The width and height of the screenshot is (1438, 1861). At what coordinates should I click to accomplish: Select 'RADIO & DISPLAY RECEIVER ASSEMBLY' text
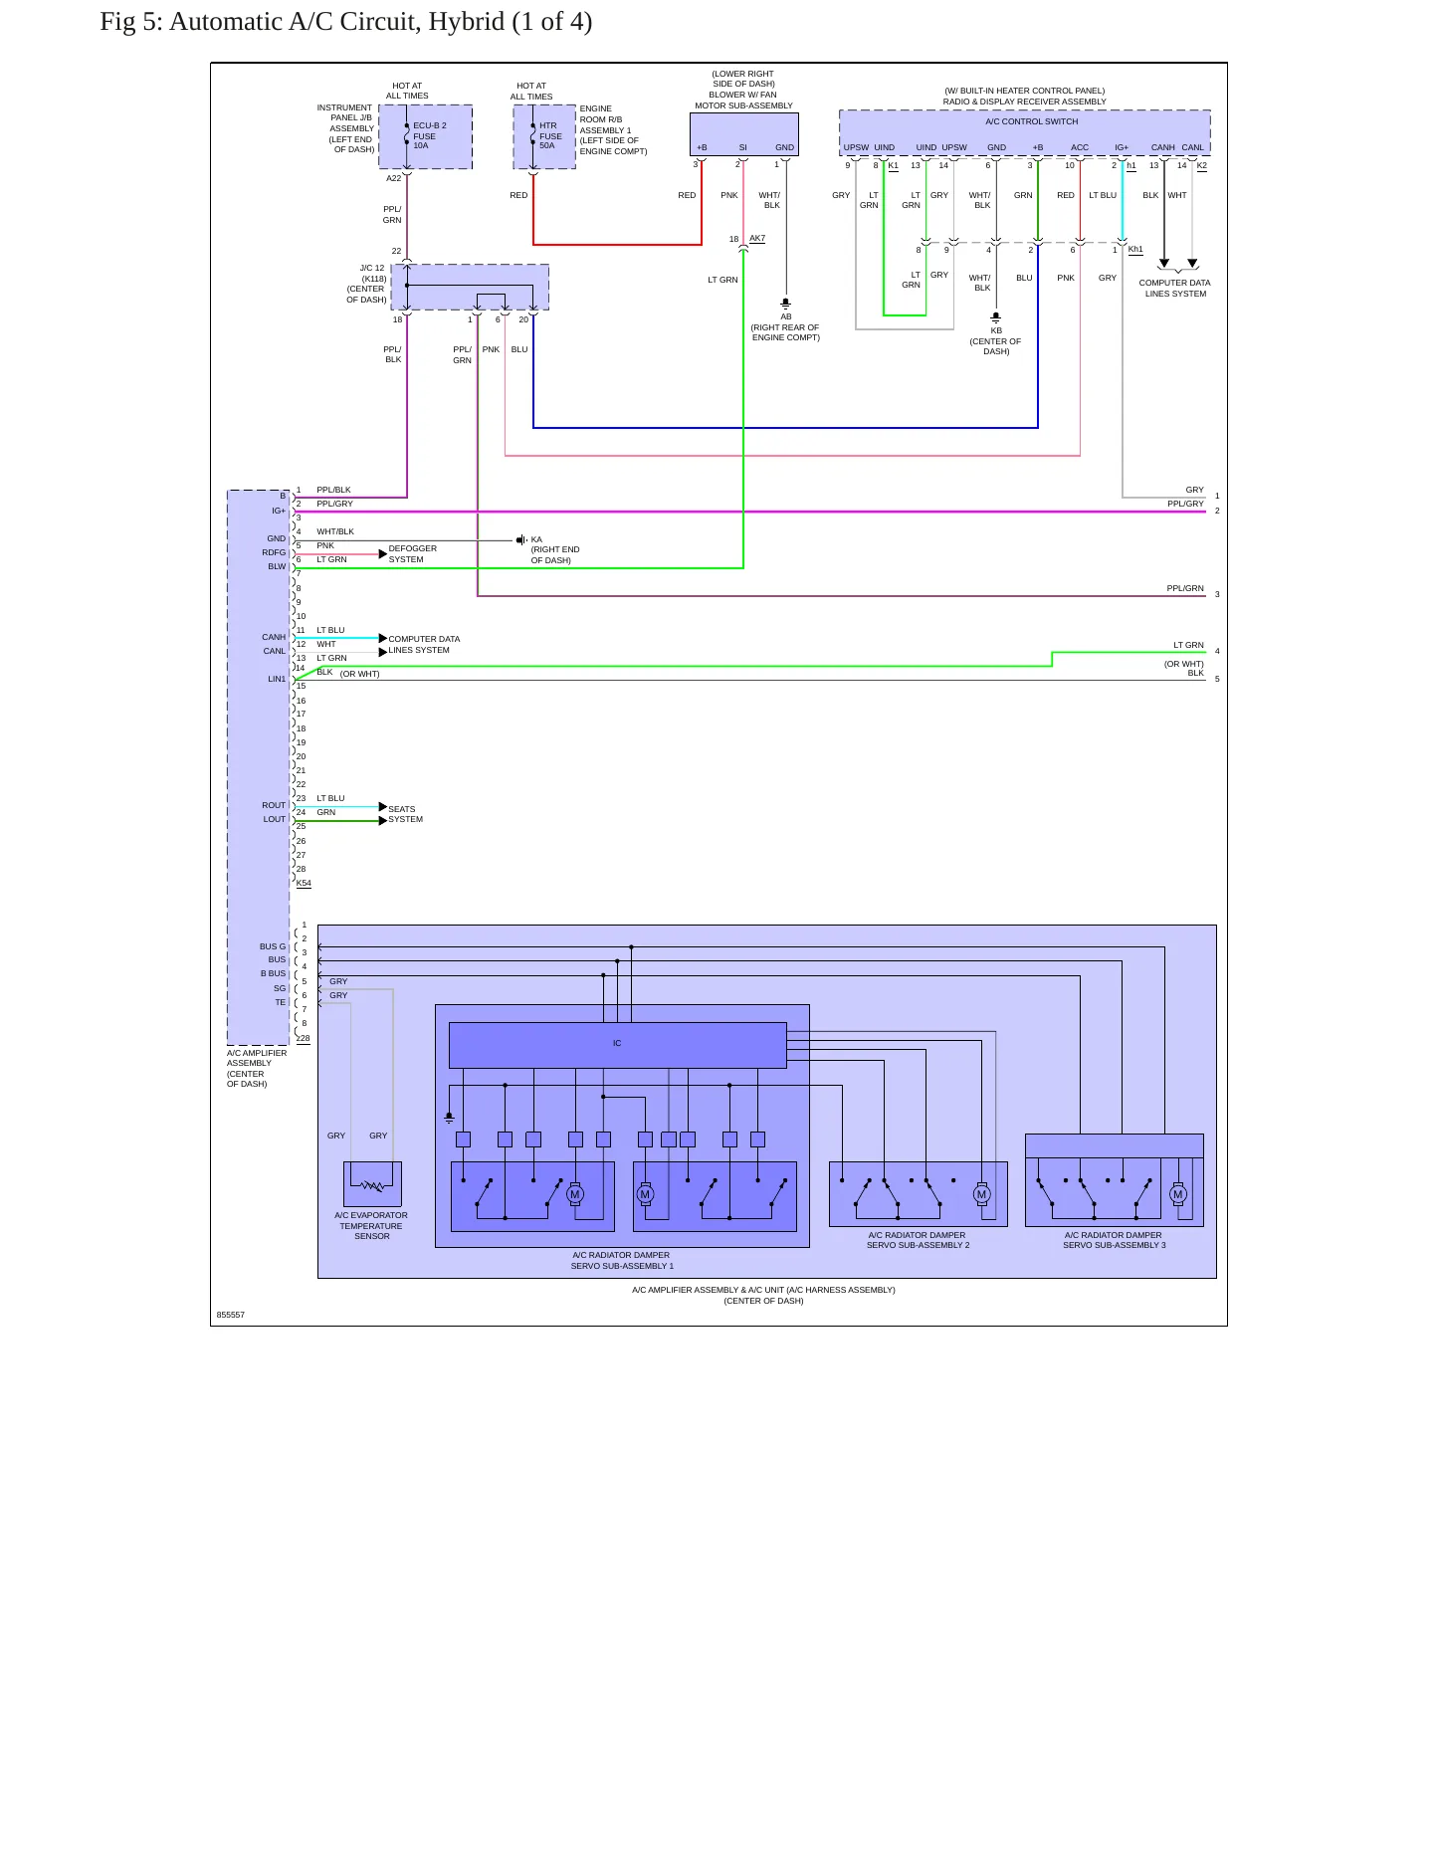tap(1024, 102)
